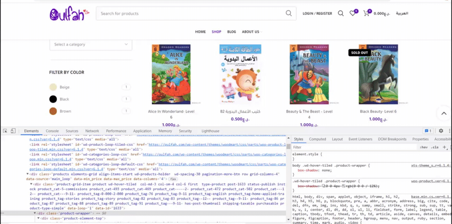The width and height of the screenshot is (452, 224).
Task: Open the Performance tab
Action: 116,131
